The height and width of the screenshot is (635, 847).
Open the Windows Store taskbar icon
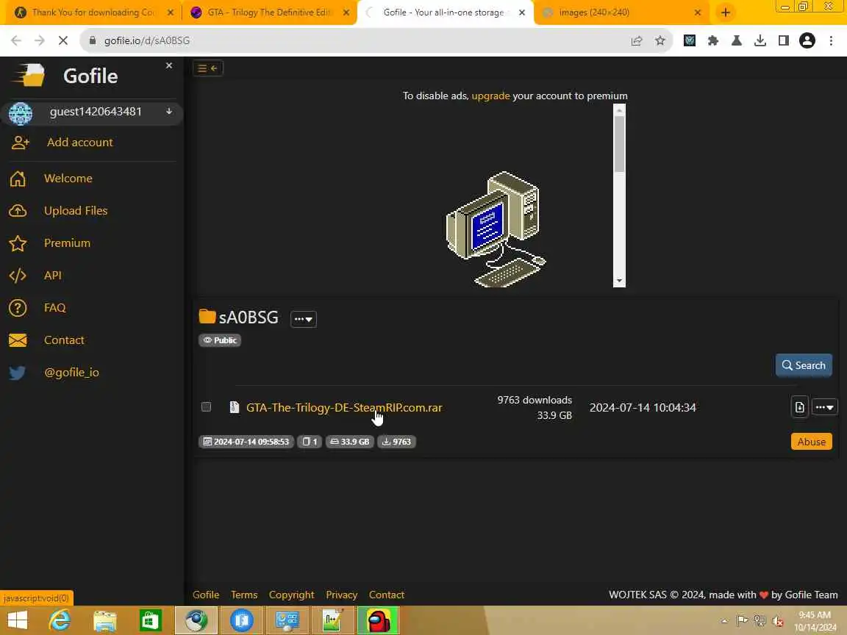[150, 620]
